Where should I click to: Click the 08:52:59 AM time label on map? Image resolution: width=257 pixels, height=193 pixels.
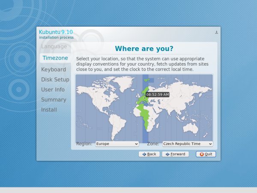click(157, 94)
